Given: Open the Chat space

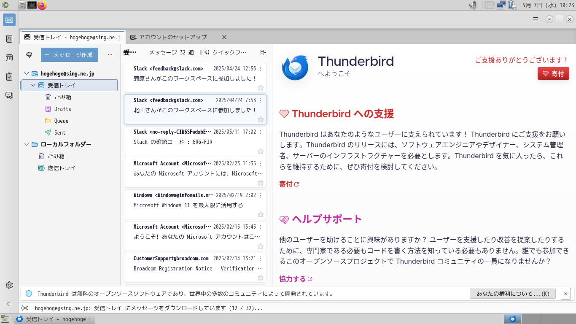Looking at the screenshot, I should point(9,96).
